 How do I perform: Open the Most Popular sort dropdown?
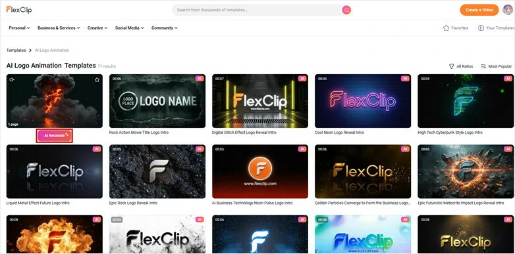click(x=497, y=66)
